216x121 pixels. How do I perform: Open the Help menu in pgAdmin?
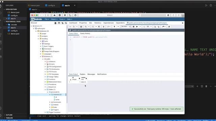pyautogui.click(x=70, y=19)
